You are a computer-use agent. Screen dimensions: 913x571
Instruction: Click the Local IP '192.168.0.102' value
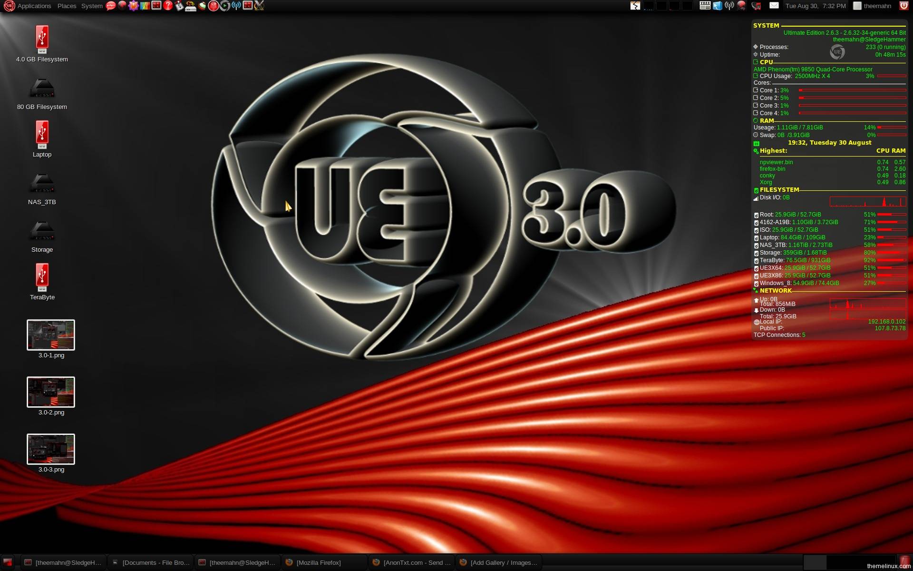[x=887, y=322]
